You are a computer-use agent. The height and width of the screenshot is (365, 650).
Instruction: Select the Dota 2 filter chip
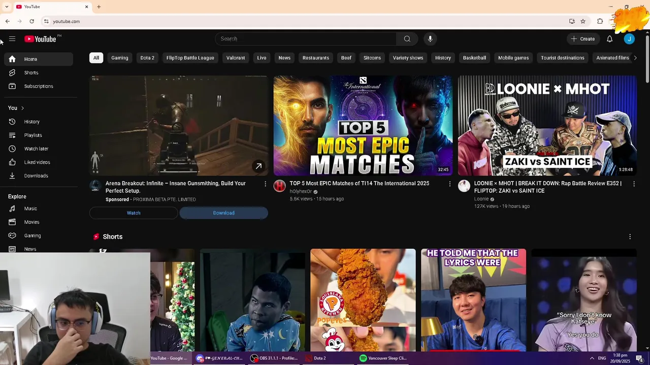[x=147, y=58]
